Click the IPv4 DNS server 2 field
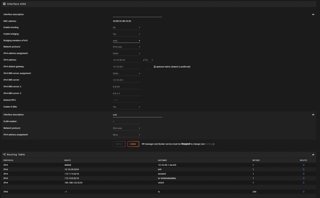This screenshot has height=198, width=320. point(126,87)
